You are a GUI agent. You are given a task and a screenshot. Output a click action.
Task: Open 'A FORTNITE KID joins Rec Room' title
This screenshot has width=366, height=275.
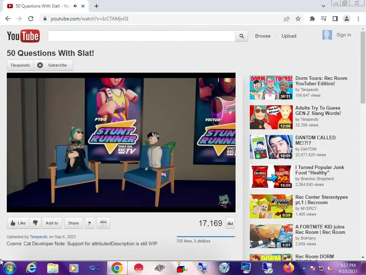point(320,230)
